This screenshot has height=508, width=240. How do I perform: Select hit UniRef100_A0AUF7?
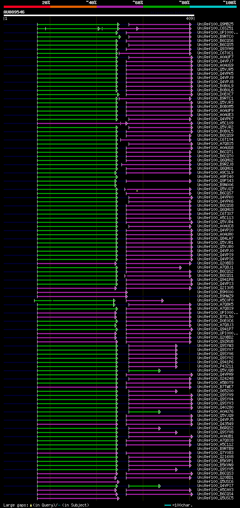pyautogui.click(x=215, y=57)
